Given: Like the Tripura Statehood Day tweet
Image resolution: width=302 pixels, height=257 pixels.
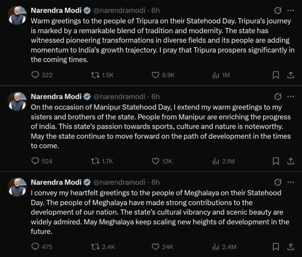Looking at the screenshot, I should click(x=155, y=75).
